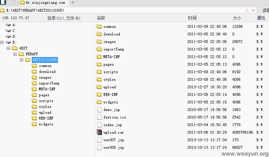Select importTemp folder in the tree
The width and height of the screenshot is (269, 157).
(49, 83)
